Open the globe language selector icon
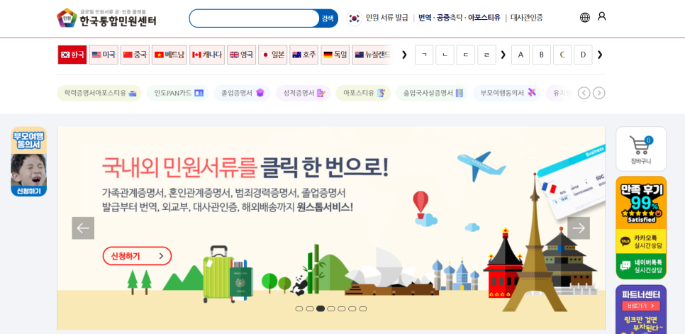Screen dimensions: 685x334 click(584, 18)
